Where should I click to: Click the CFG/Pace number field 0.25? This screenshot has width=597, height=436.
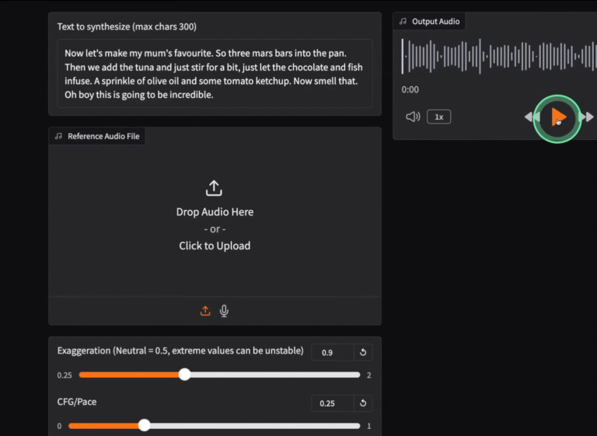tap(333, 403)
